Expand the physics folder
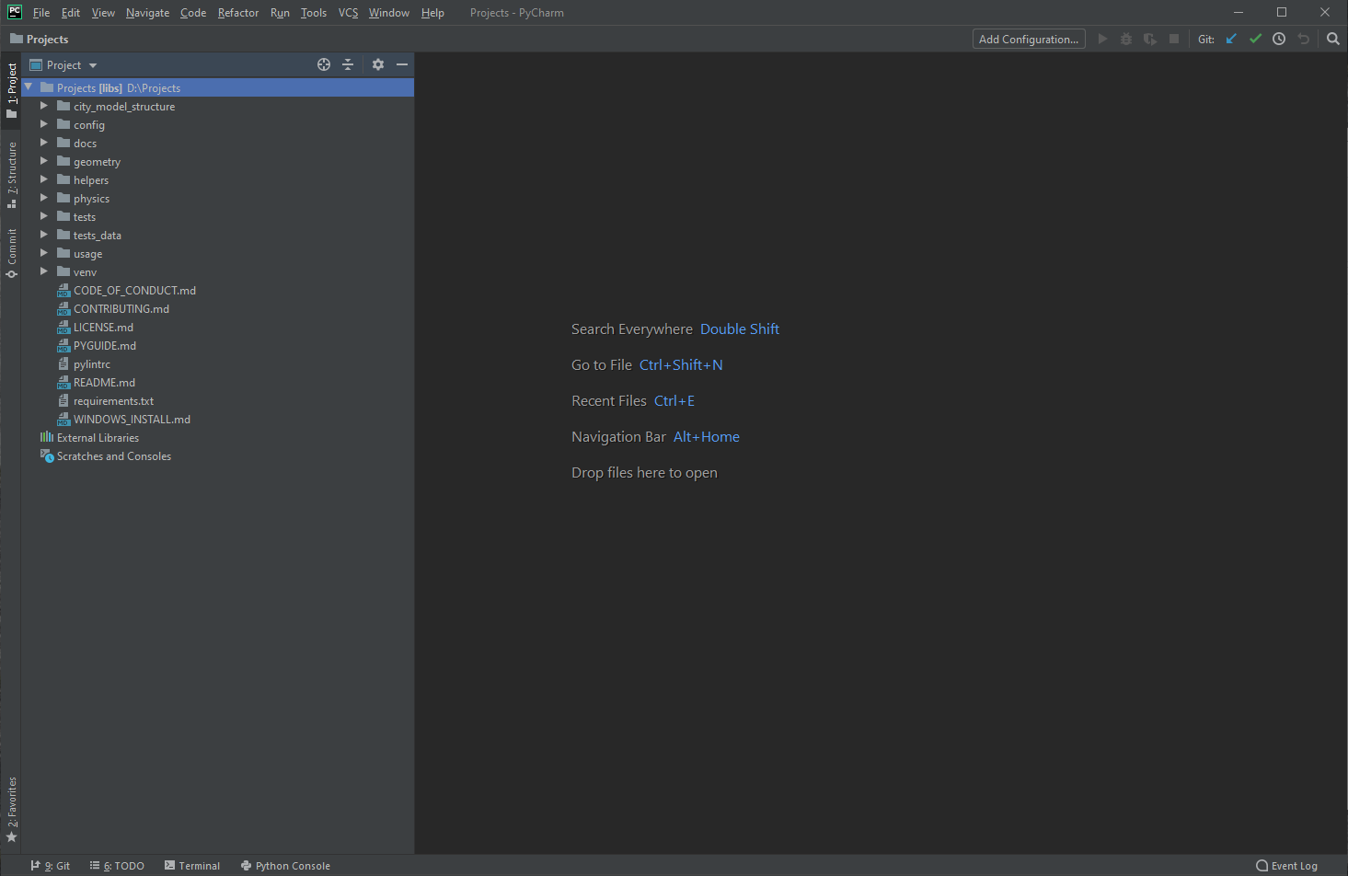This screenshot has width=1348, height=876. coord(43,198)
